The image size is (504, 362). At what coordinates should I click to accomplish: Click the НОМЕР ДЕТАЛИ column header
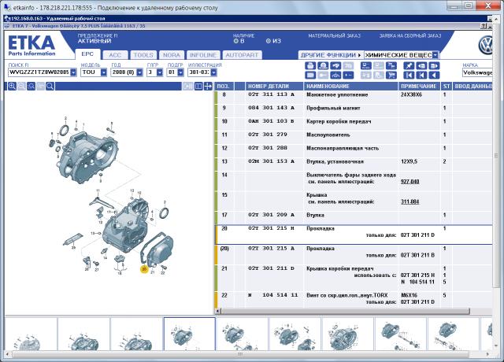[274, 86]
